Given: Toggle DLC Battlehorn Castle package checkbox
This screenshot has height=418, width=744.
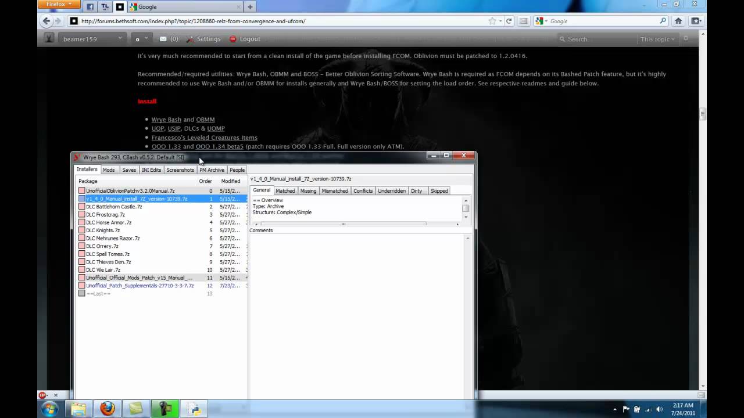Looking at the screenshot, I should coord(82,207).
